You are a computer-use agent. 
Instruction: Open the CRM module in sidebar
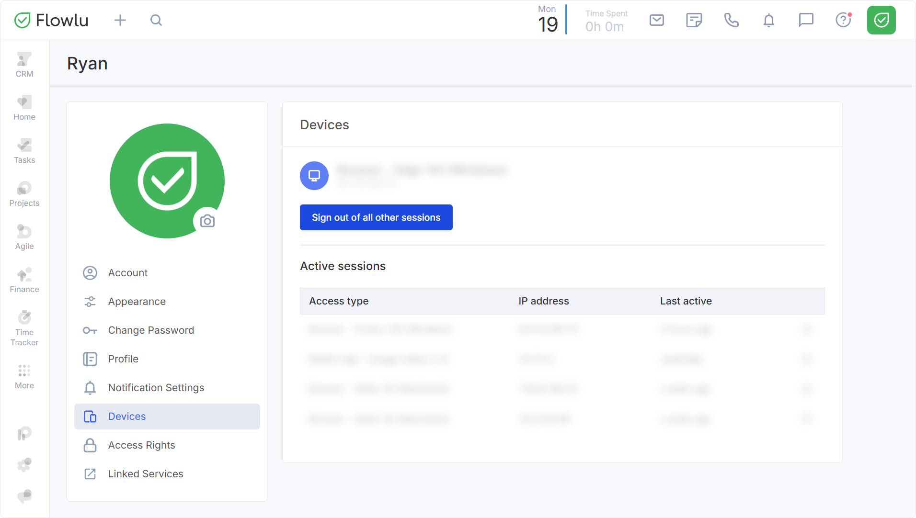click(24, 65)
